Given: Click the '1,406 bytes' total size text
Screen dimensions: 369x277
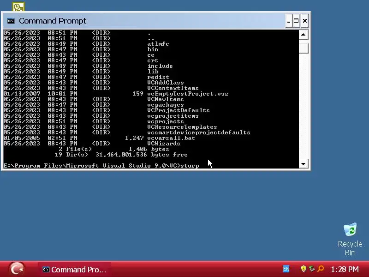Looking at the screenshot, I should click(149, 149).
